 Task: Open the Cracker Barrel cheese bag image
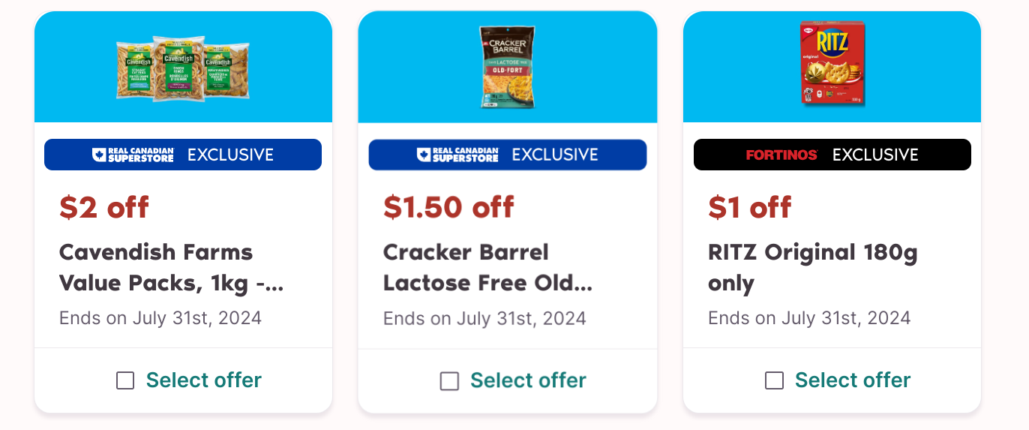(x=507, y=67)
